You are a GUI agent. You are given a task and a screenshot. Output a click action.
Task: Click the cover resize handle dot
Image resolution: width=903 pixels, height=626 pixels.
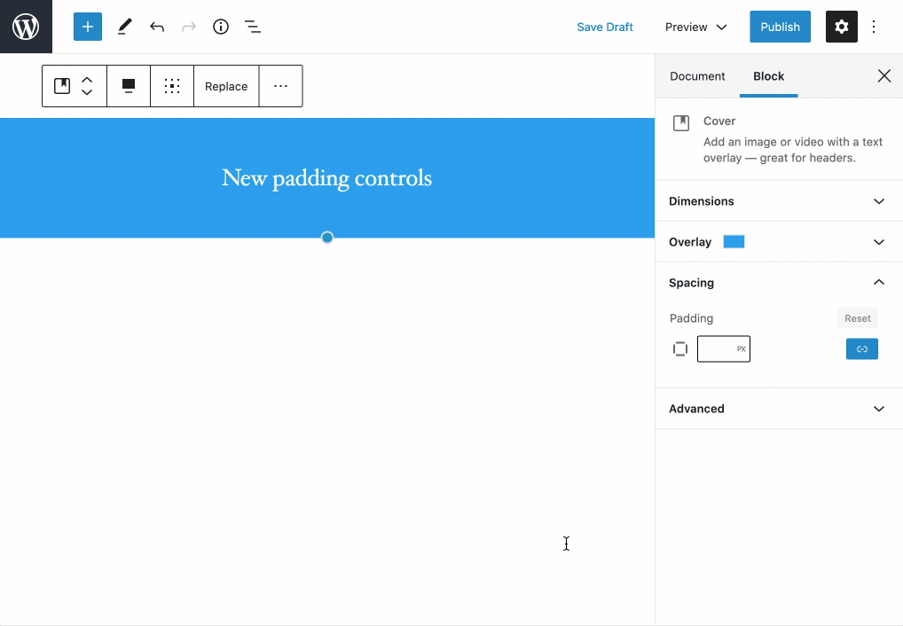[327, 238]
